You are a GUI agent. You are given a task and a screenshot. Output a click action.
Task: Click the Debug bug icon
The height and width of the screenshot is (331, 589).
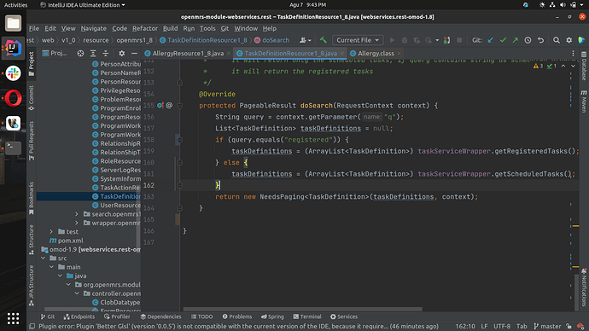point(405,40)
